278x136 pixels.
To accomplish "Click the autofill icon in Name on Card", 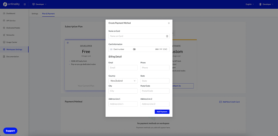I will [167, 36].
